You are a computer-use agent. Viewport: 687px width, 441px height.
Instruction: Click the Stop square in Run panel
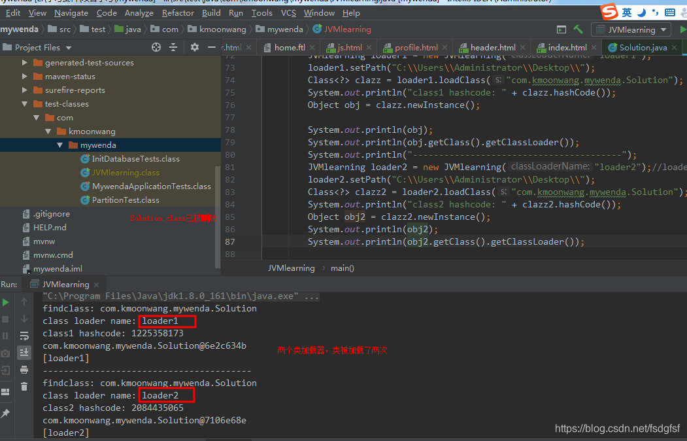click(6, 319)
